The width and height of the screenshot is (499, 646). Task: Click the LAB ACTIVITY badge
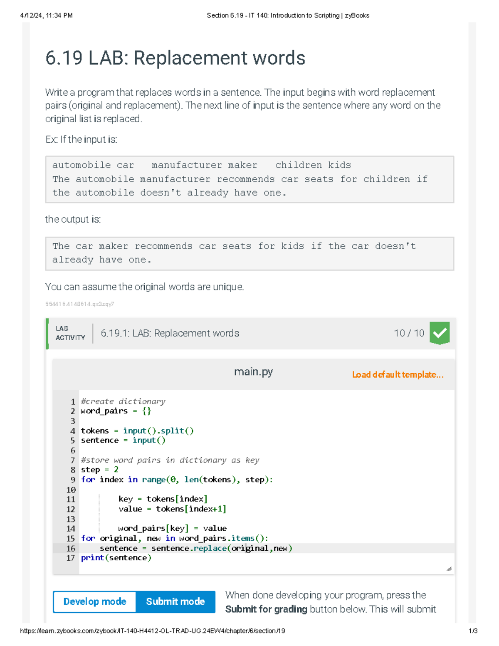[70, 333]
